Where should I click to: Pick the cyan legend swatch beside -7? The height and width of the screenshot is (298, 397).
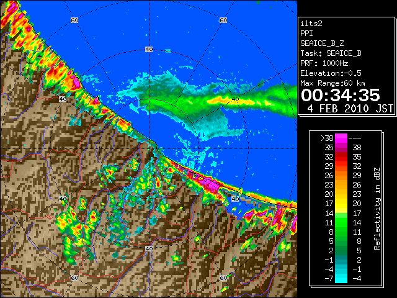coord(341,278)
